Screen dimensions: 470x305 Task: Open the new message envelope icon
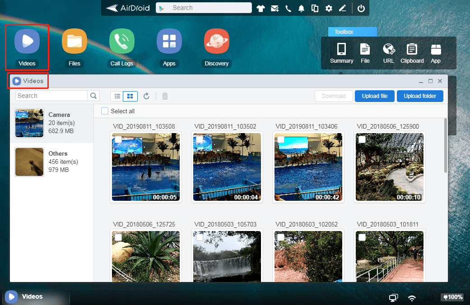(275, 9)
